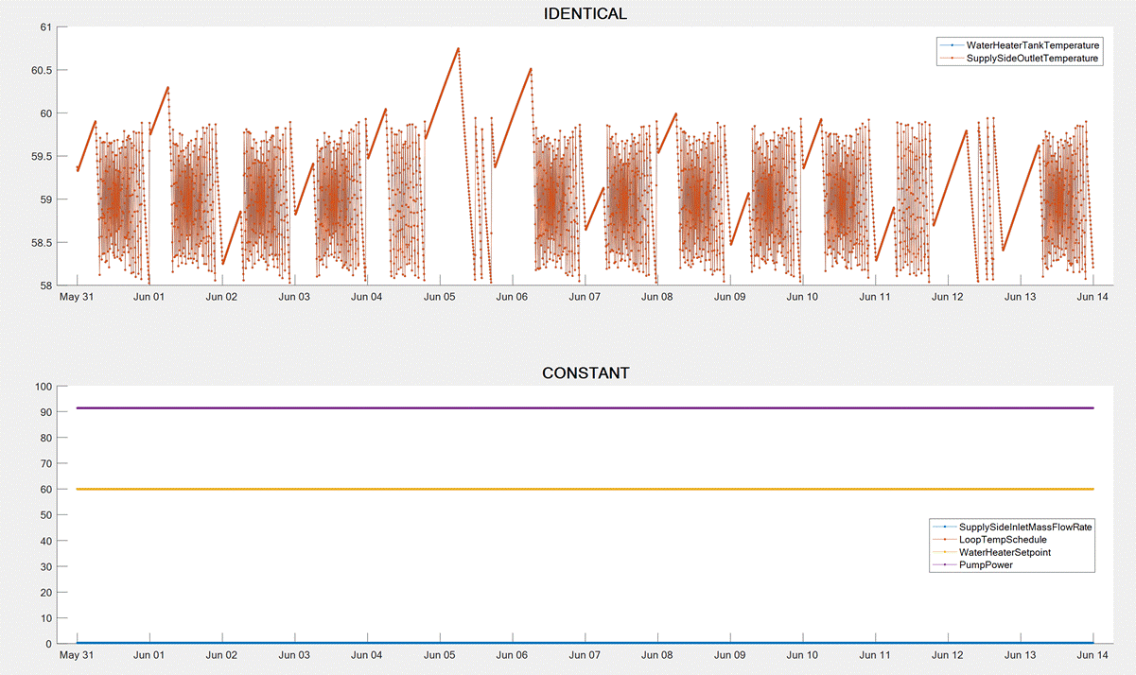Click Jun 06 date label under CONSTANT plot
Image resolution: width=1136 pixels, height=675 pixels.
[x=513, y=654]
